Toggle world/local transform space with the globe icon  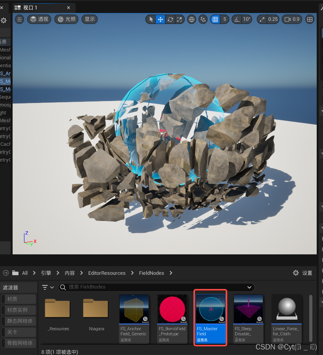(x=191, y=19)
